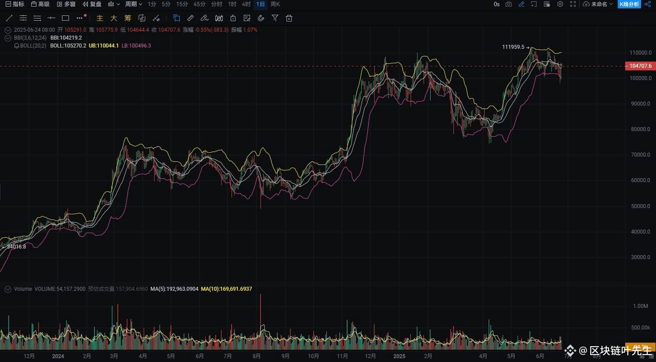Screen dimensions: 656x362
Task: Expand the 未命名 saved layout dropdown
Action: pyautogui.click(x=598, y=4)
